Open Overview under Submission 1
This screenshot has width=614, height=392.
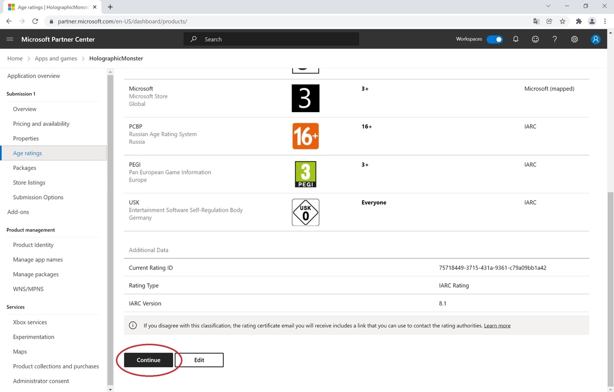click(x=25, y=109)
